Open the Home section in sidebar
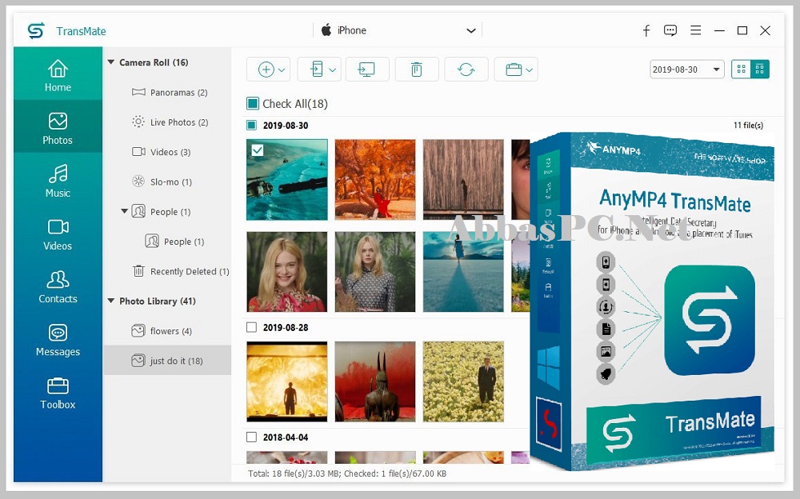The width and height of the screenshot is (800, 499). click(58, 74)
